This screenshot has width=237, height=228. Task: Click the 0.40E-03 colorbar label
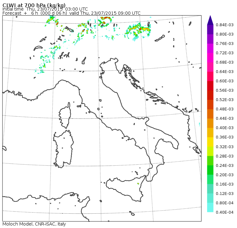pyautogui.click(x=225, y=128)
